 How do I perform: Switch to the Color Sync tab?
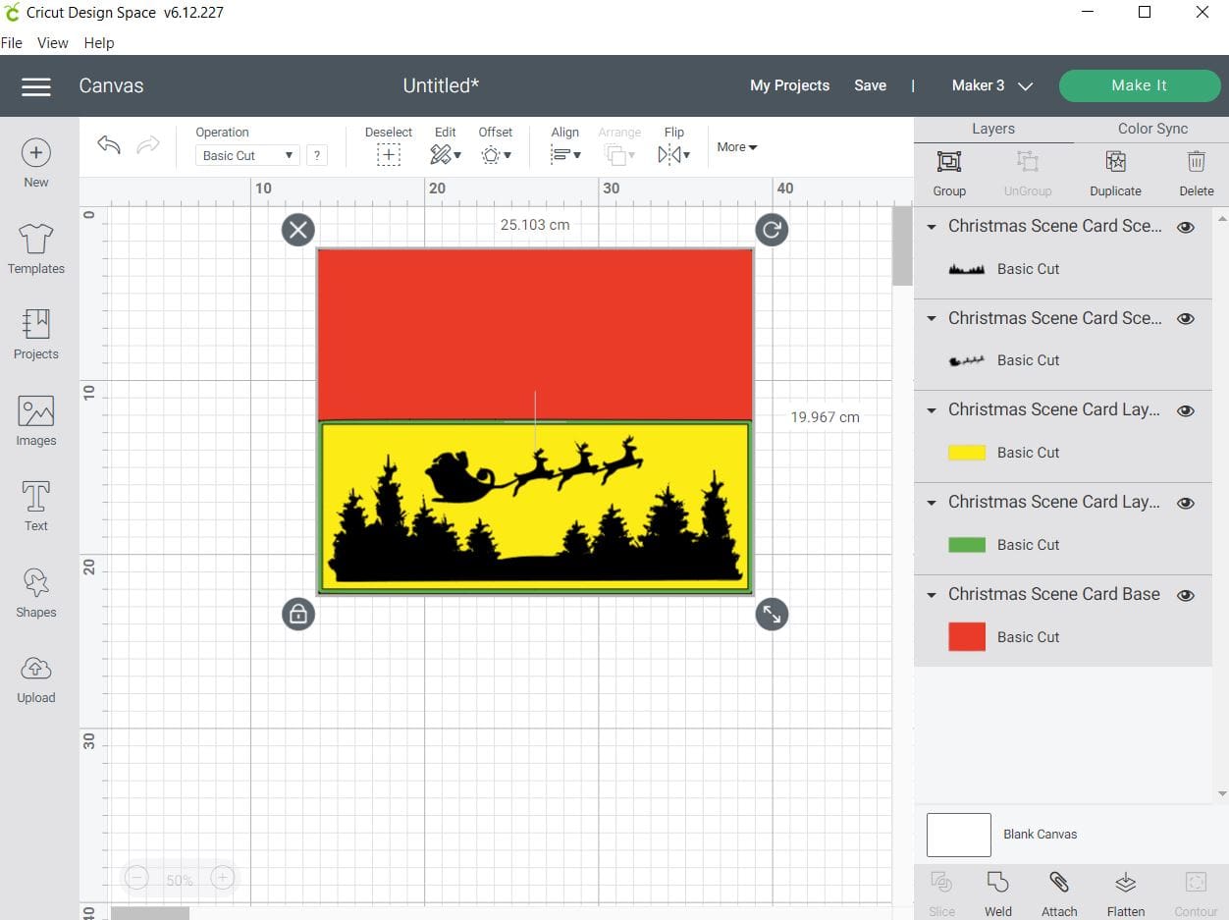[1152, 129]
